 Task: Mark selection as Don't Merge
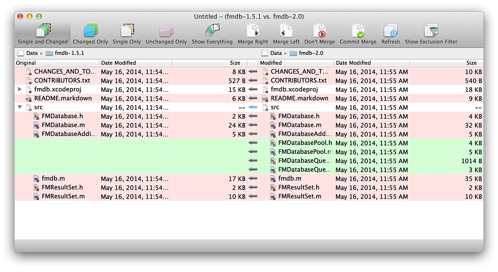pos(319,31)
